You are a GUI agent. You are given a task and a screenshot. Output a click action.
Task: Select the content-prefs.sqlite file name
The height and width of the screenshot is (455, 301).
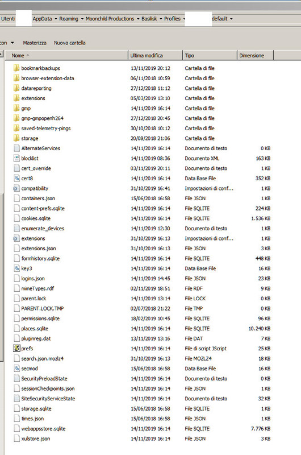(43, 208)
